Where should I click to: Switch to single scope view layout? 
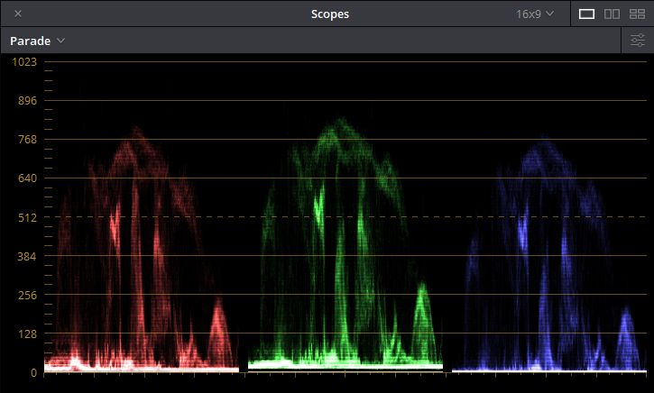click(586, 14)
